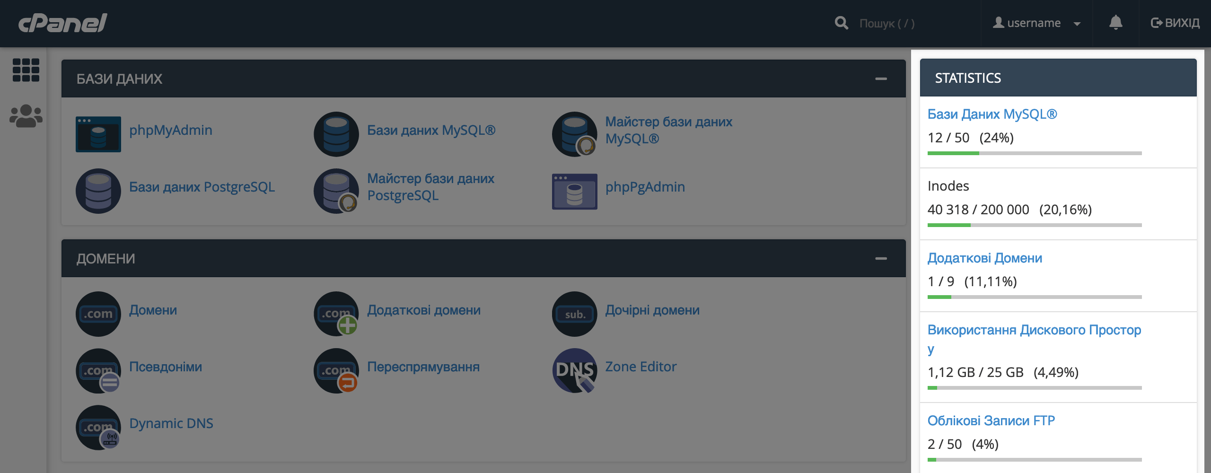Click the FTP accounts usage progress bar
The height and width of the screenshot is (473, 1211).
[1035, 460]
